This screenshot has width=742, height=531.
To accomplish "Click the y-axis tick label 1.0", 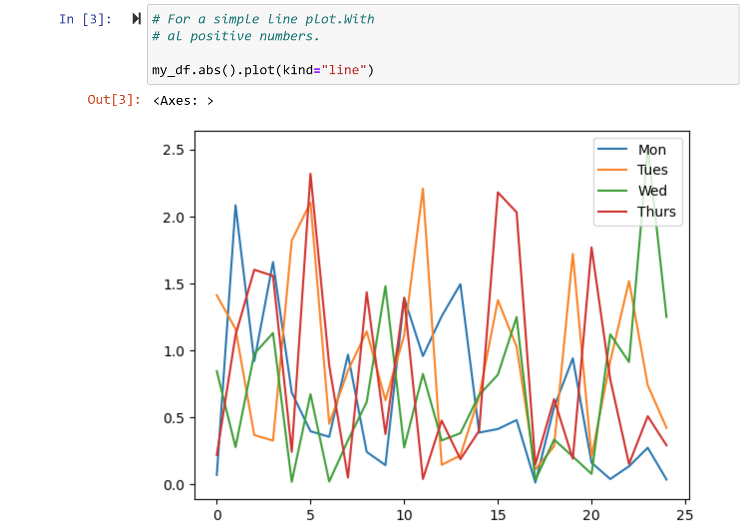I will point(174,351).
